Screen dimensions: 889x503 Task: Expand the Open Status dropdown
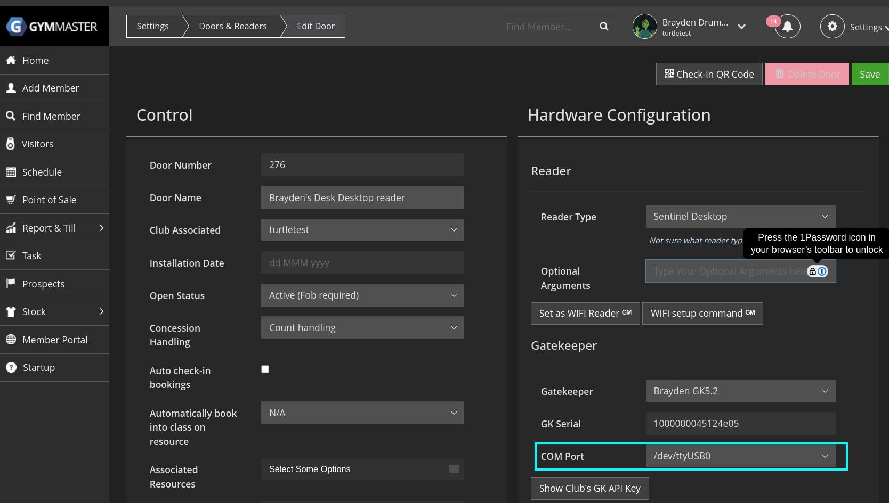(362, 295)
